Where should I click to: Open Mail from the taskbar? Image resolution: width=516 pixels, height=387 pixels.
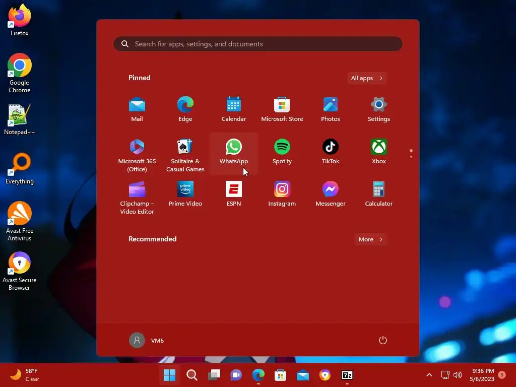[x=303, y=375]
